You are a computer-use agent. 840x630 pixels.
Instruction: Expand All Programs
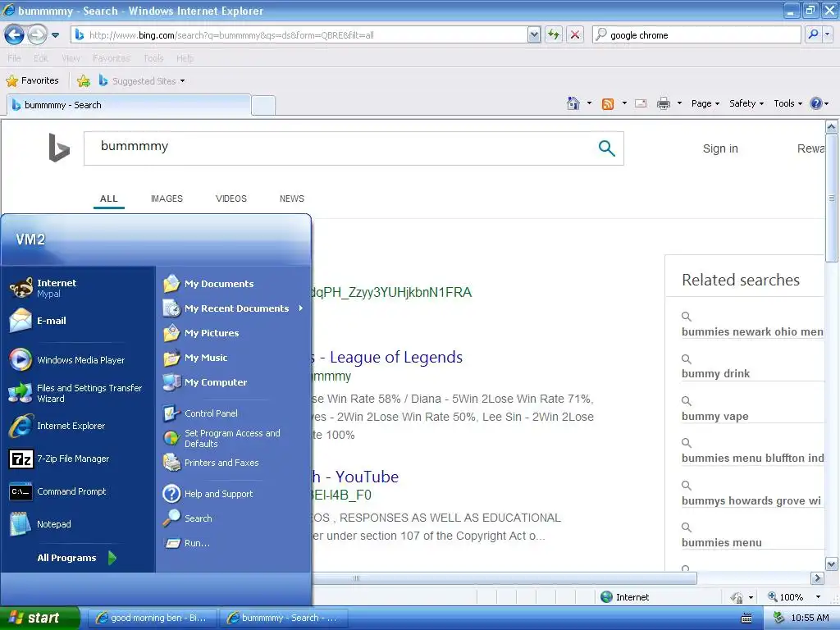coord(76,558)
